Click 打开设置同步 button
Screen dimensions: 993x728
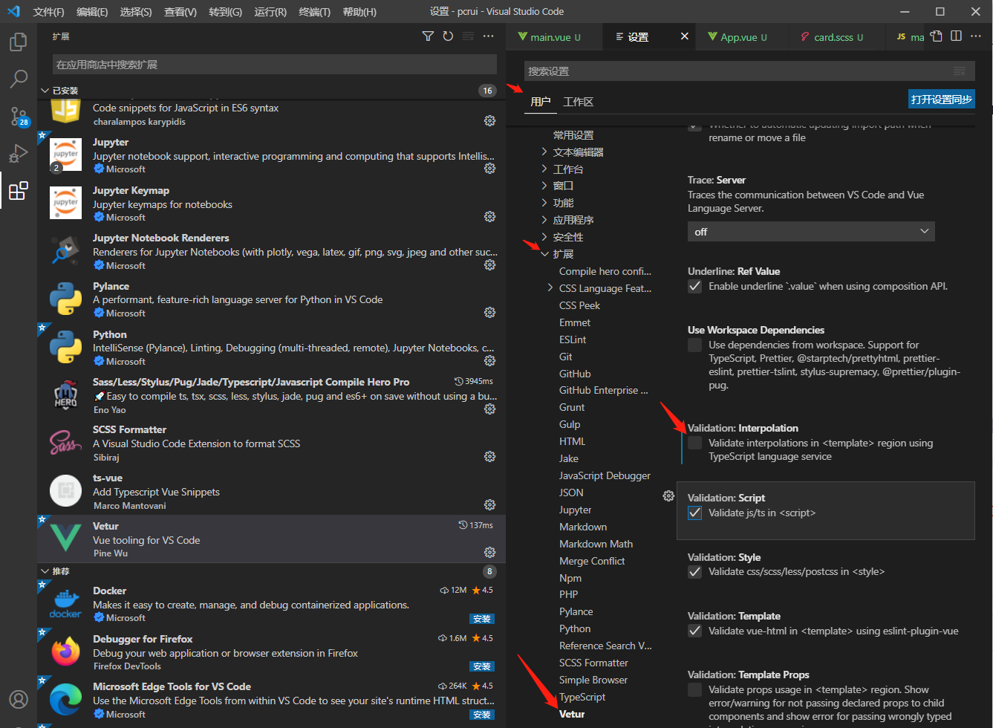pyautogui.click(x=942, y=99)
